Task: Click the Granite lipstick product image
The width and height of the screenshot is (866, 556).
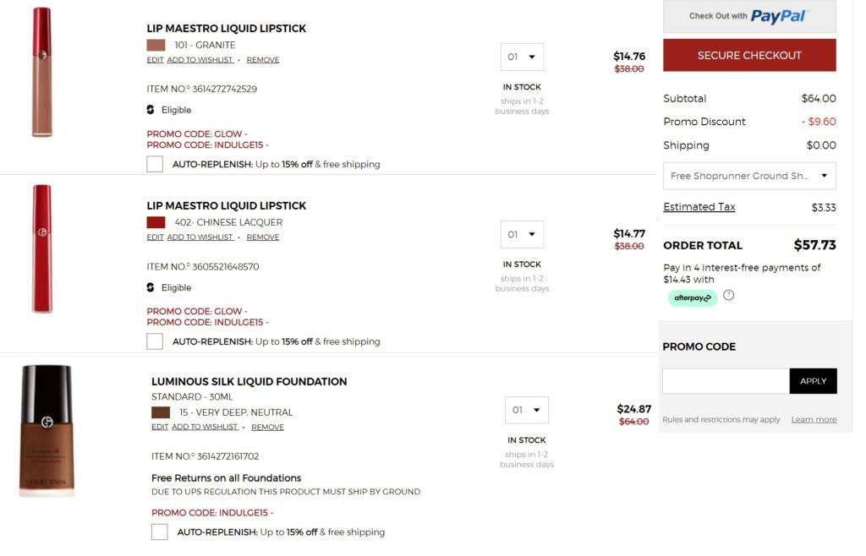Action: 41,73
